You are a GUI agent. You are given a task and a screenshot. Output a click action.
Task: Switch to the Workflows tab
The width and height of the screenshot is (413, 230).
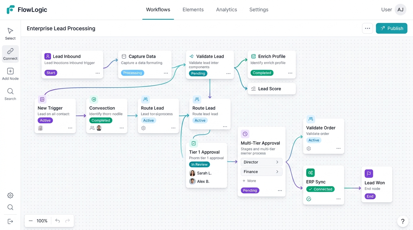(158, 10)
